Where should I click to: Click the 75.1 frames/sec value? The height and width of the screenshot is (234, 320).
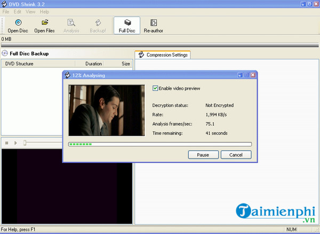[x=210, y=124]
